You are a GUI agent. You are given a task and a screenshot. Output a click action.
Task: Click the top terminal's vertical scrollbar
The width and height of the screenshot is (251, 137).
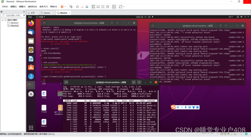158,110
